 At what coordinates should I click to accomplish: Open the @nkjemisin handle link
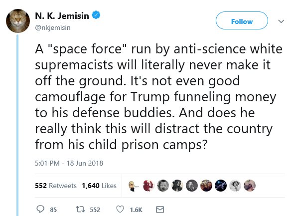pos(53,28)
